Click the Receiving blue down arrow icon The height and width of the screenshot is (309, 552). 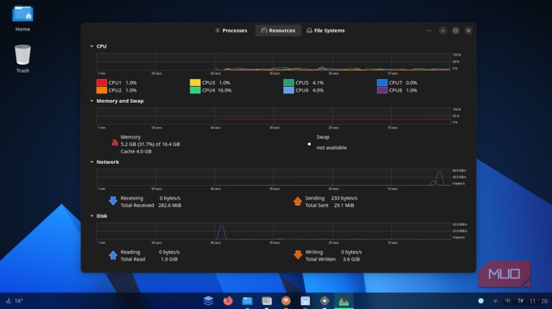113,201
